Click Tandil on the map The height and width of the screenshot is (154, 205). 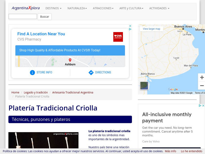pos(176,58)
